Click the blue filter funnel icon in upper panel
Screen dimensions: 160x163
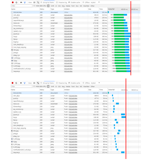(25, 2)
